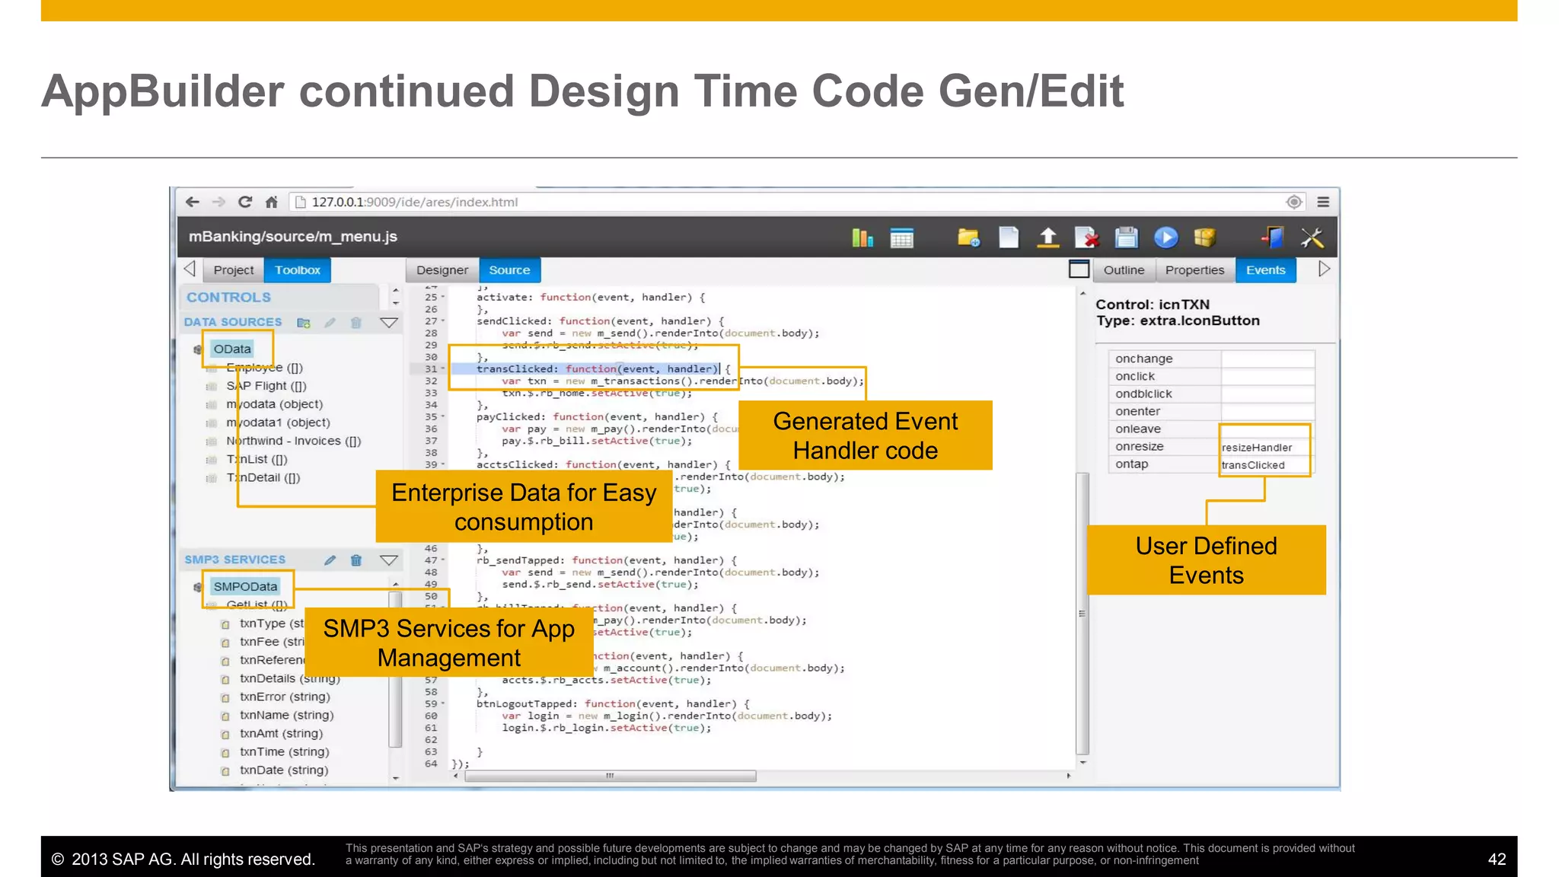Select txnTime (string) field
1559x877 pixels.
click(284, 751)
